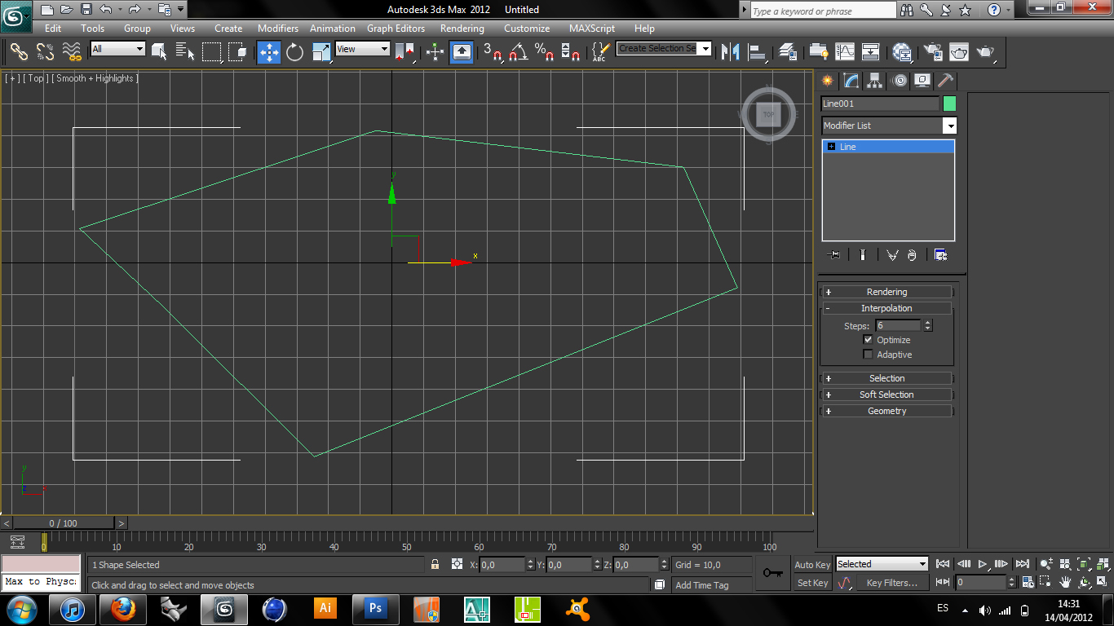
Task: Open Photoshop from the Windows taskbar
Action: (x=376, y=608)
